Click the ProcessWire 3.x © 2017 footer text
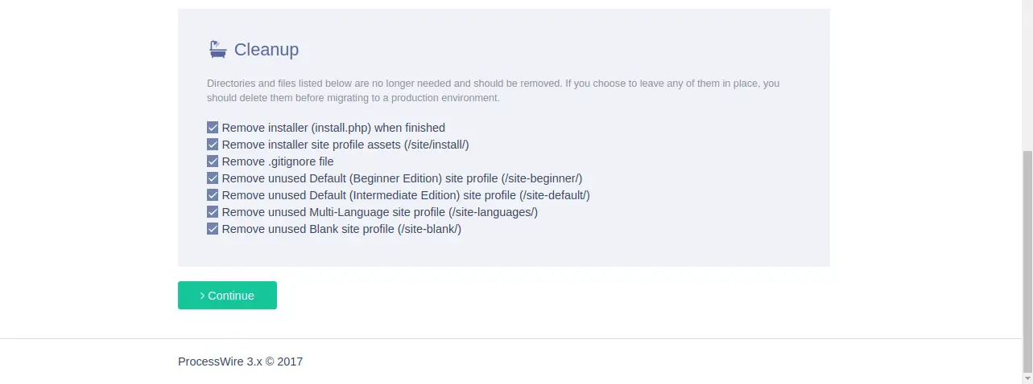This screenshot has height=384, width=1033. pos(240,362)
